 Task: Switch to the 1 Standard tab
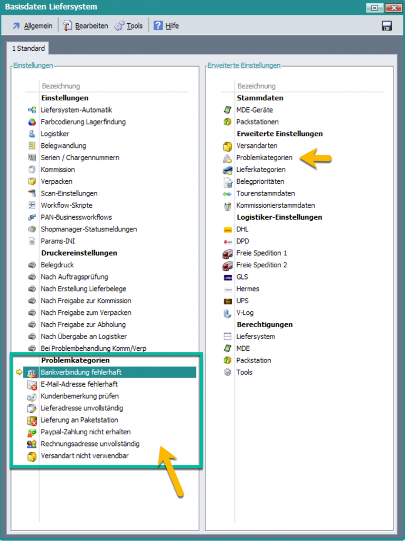[29, 48]
